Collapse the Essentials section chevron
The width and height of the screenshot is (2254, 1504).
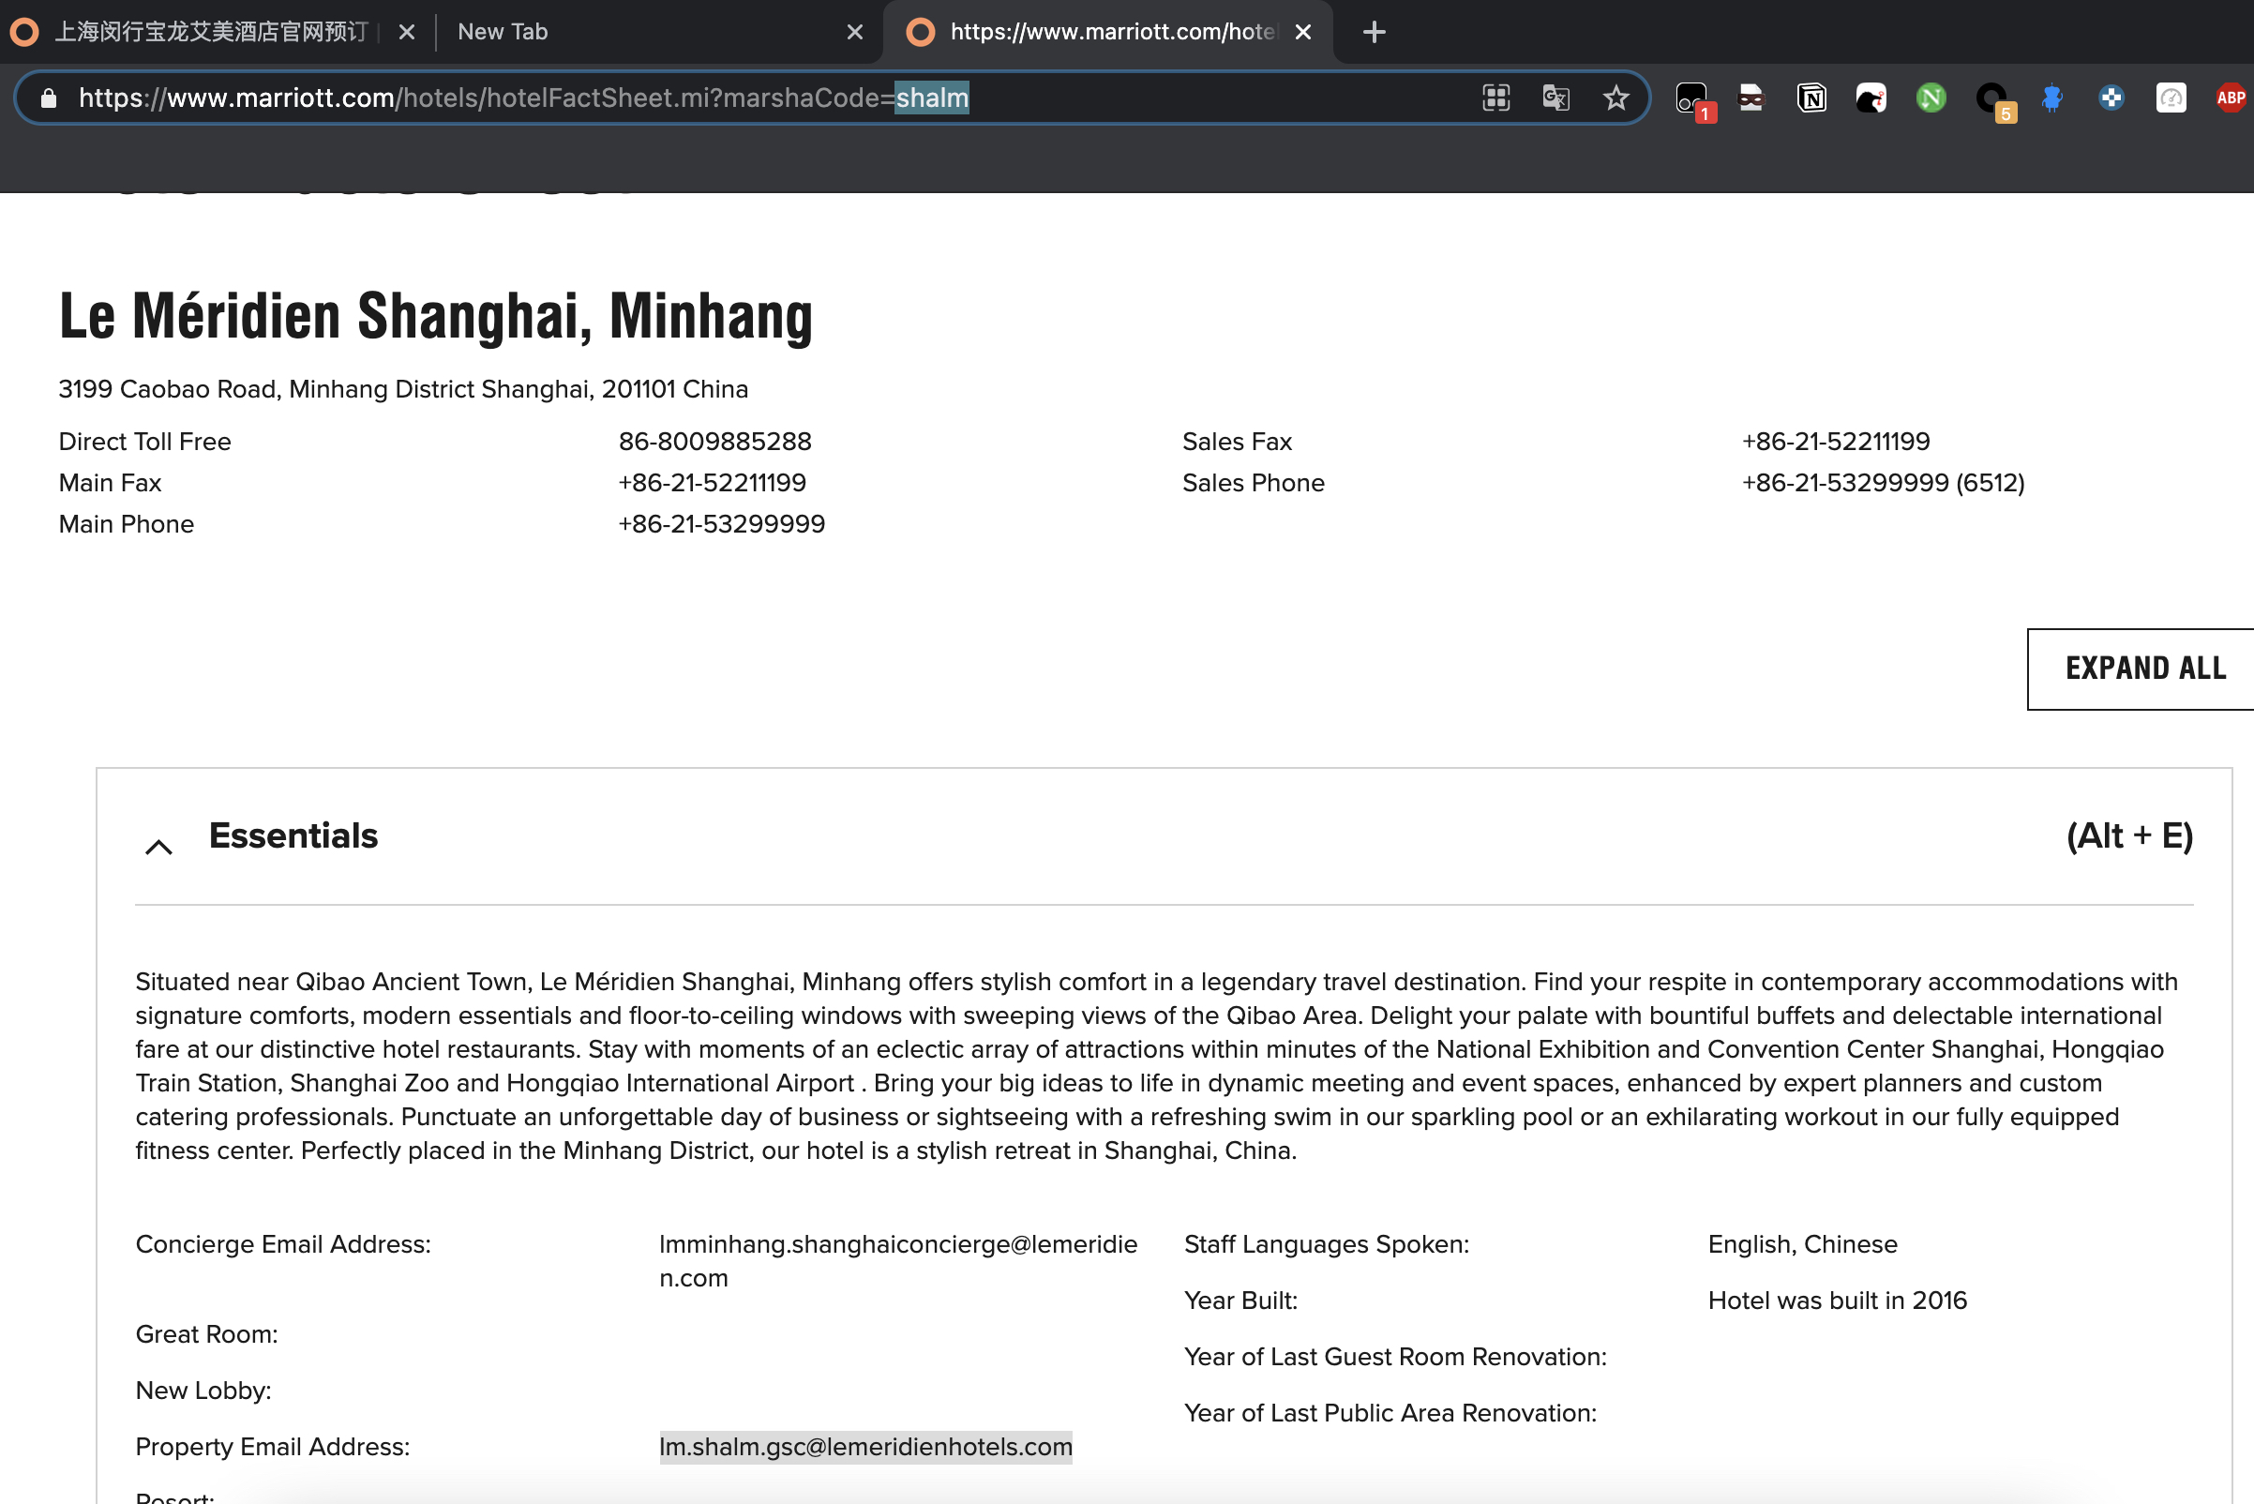pos(158,846)
